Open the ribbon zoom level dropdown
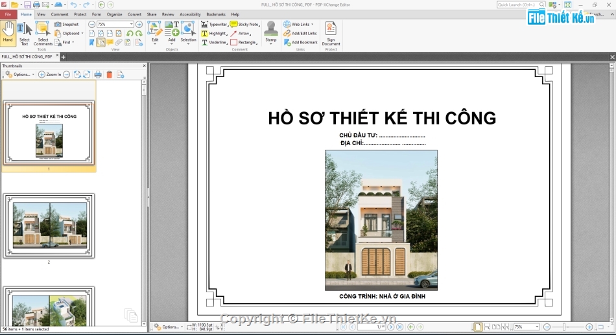Image resolution: width=616 pixels, height=335 pixels. (x=131, y=25)
